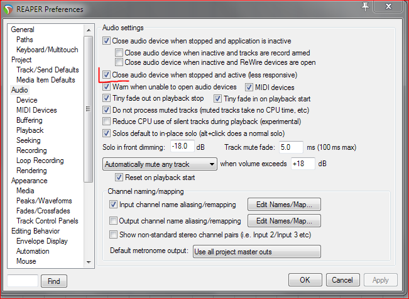
Task: Open the Track Control Panels page
Action: [x=47, y=221]
